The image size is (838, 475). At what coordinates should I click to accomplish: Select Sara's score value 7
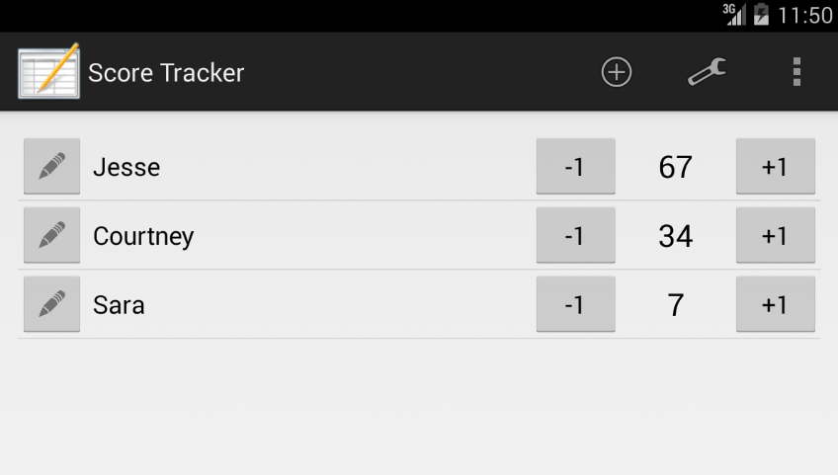click(676, 304)
